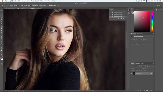
Task: Switch to the Channels tab
Action: click(x=138, y=63)
